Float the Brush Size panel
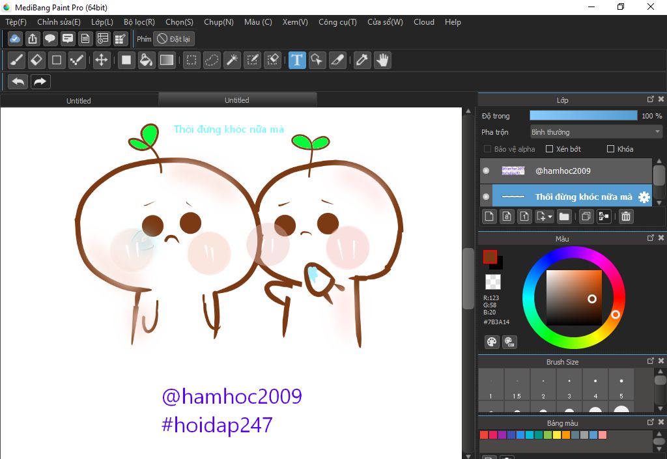The height and width of the screenshot is (459, 667). point(651,361)
